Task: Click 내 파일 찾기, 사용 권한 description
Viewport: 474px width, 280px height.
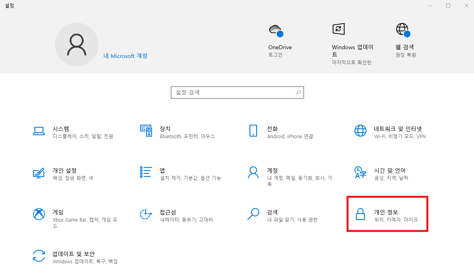Action: tap(292, 220)
